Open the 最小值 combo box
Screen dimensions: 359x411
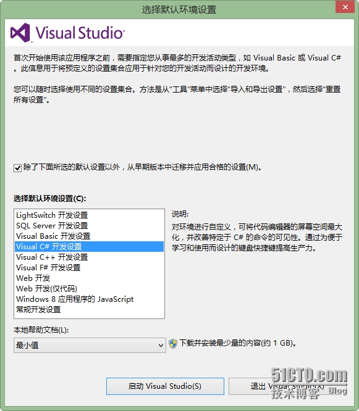coord(90,345)
